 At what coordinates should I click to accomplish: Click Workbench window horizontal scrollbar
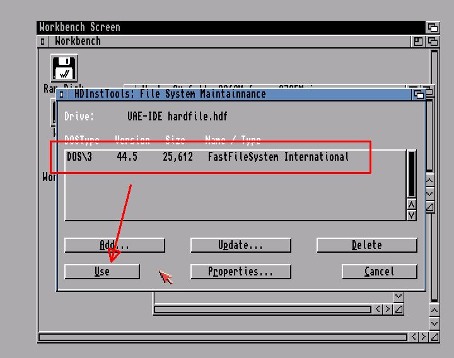point(221,337)
